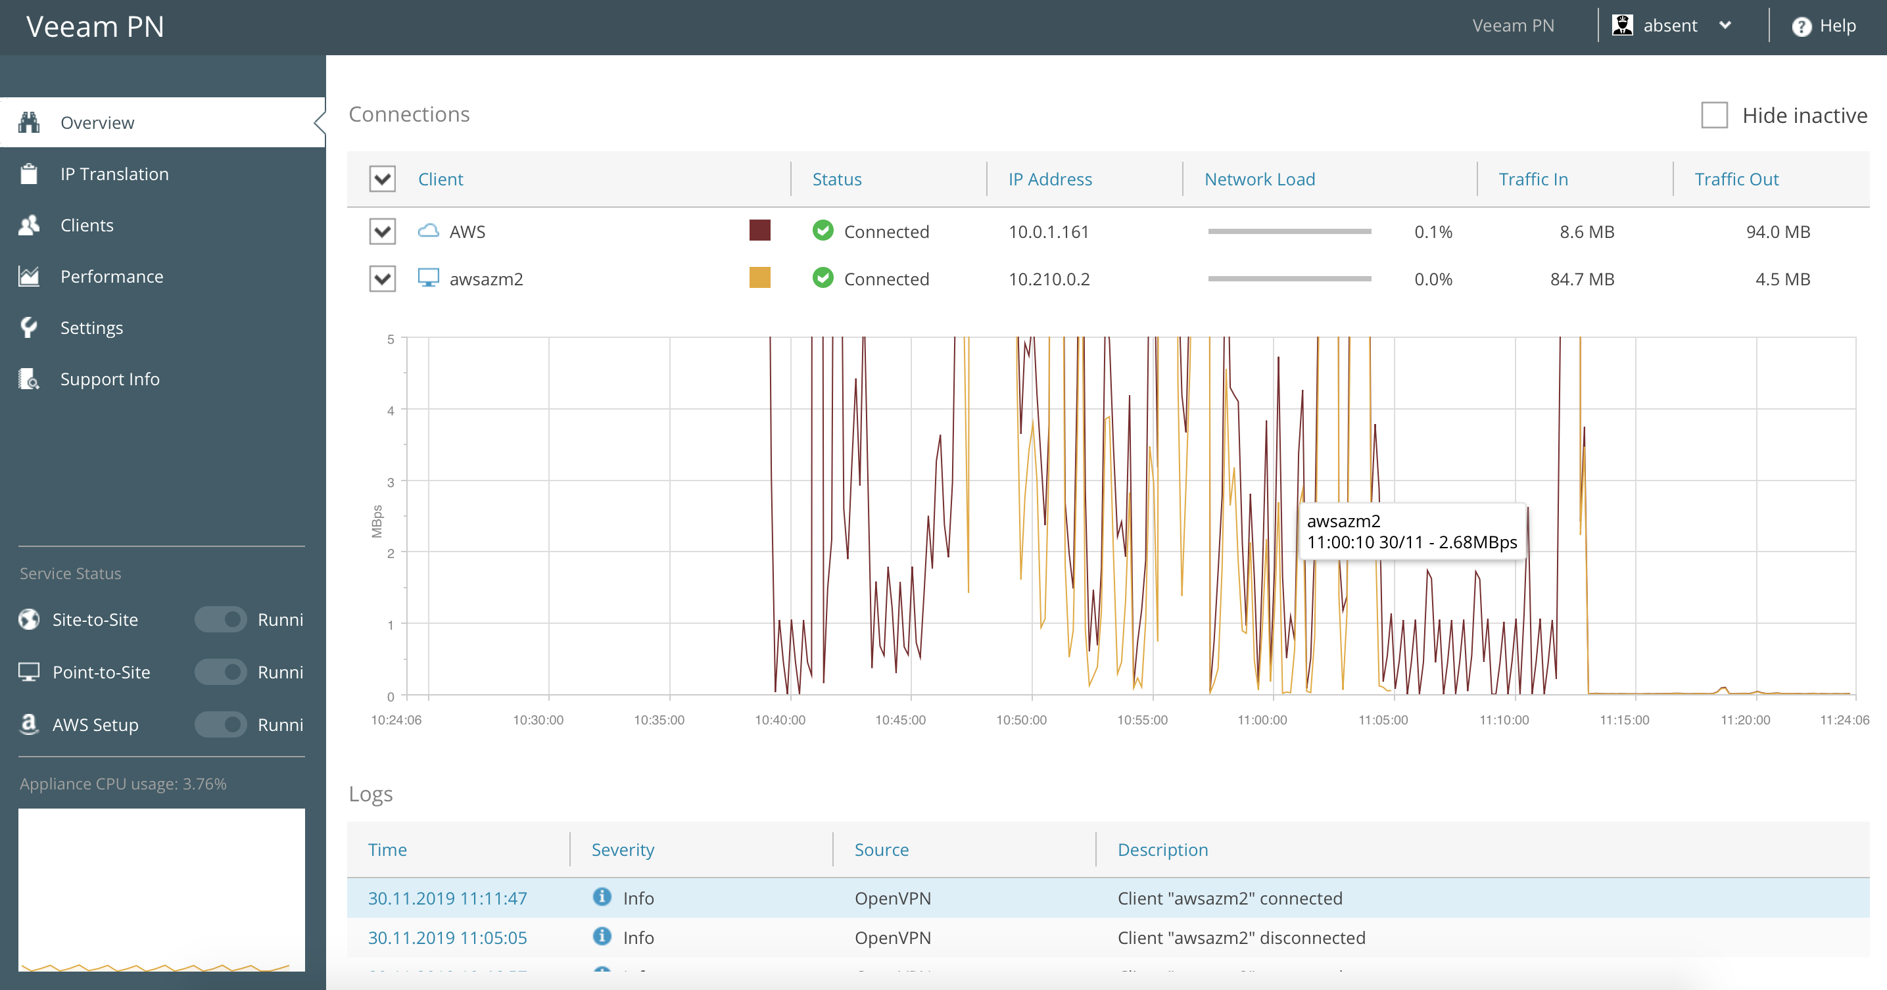Toggle the AWS Setup service switch
The height and width of the screenshot is (990, 1887).
click(x=220, y=724)
